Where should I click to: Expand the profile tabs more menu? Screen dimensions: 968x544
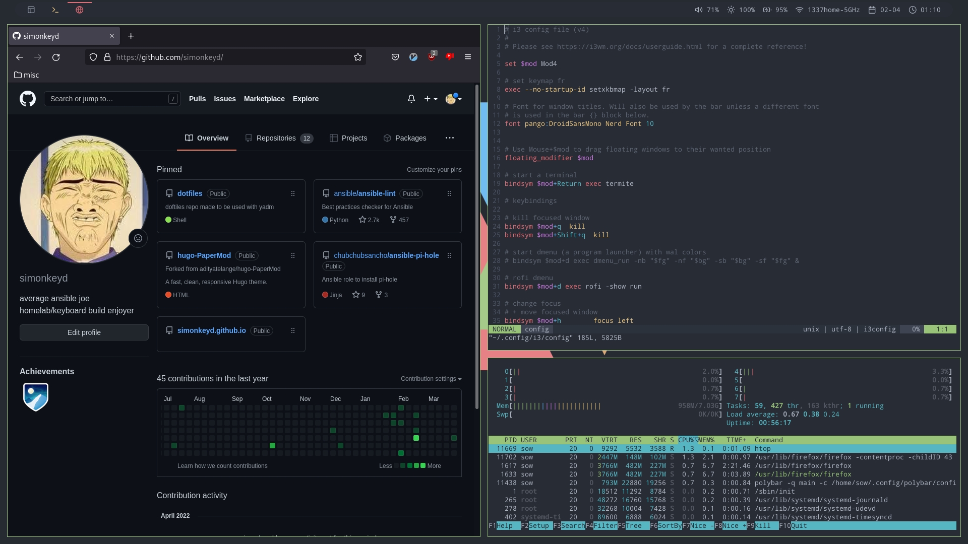(450, 138)
